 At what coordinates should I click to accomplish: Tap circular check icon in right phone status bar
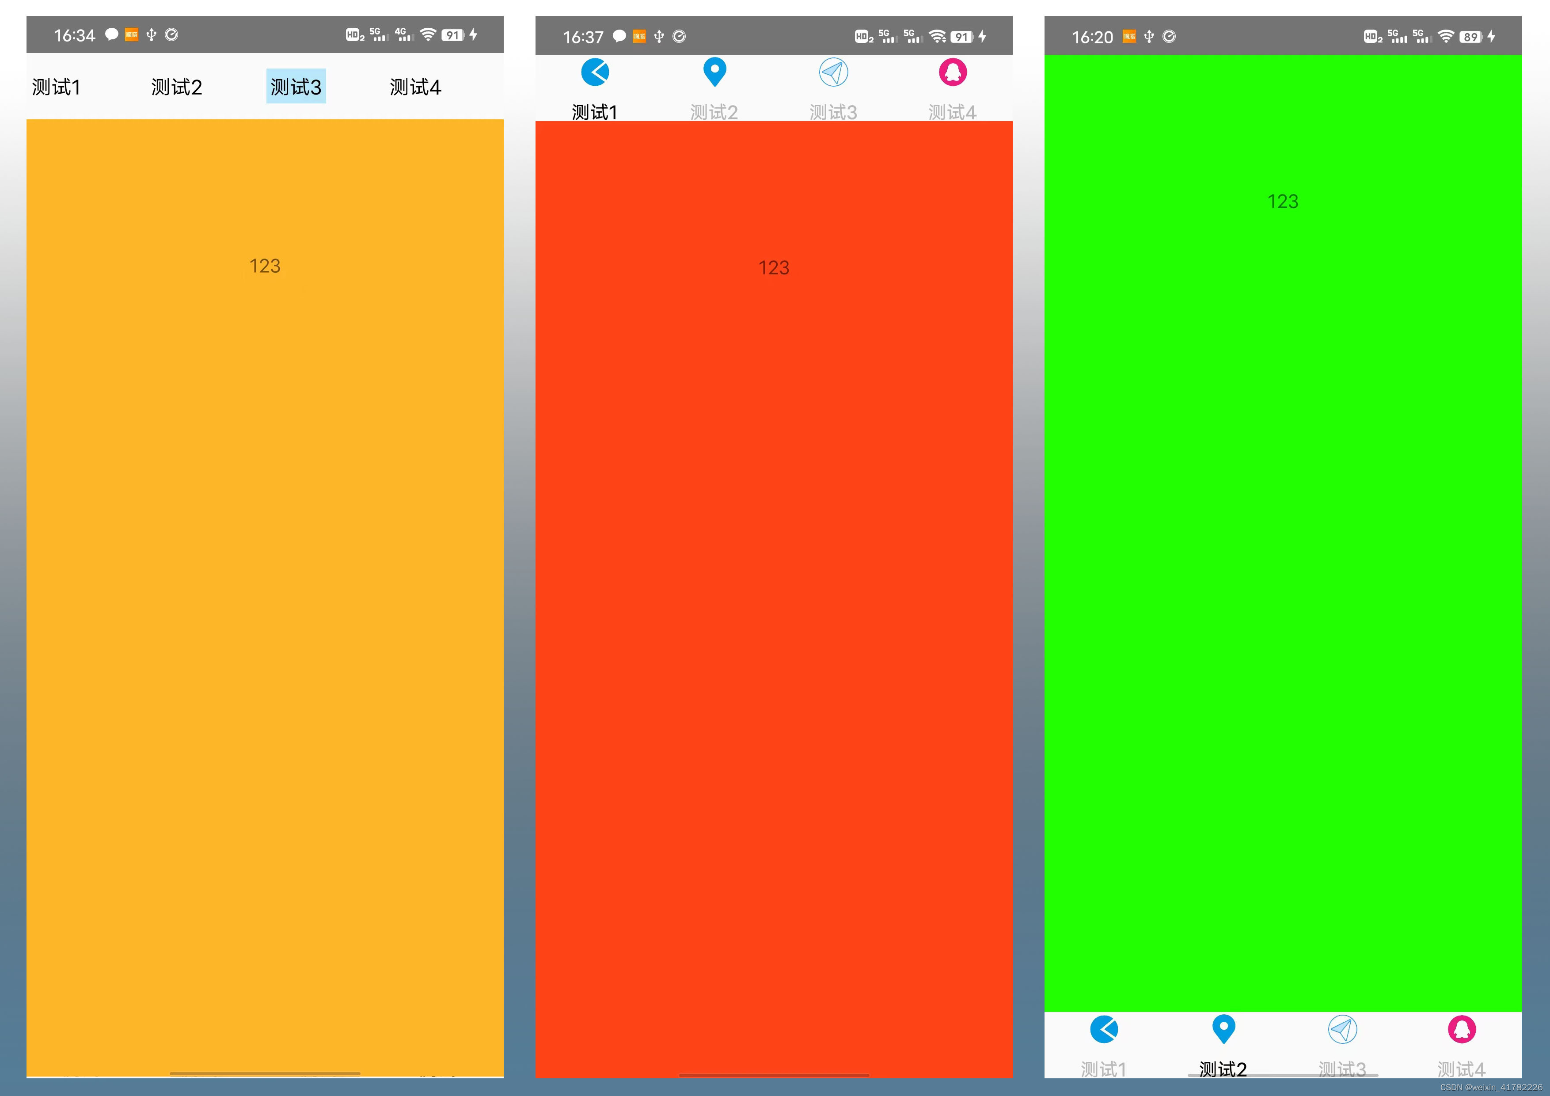click(x=1169, y=37)
